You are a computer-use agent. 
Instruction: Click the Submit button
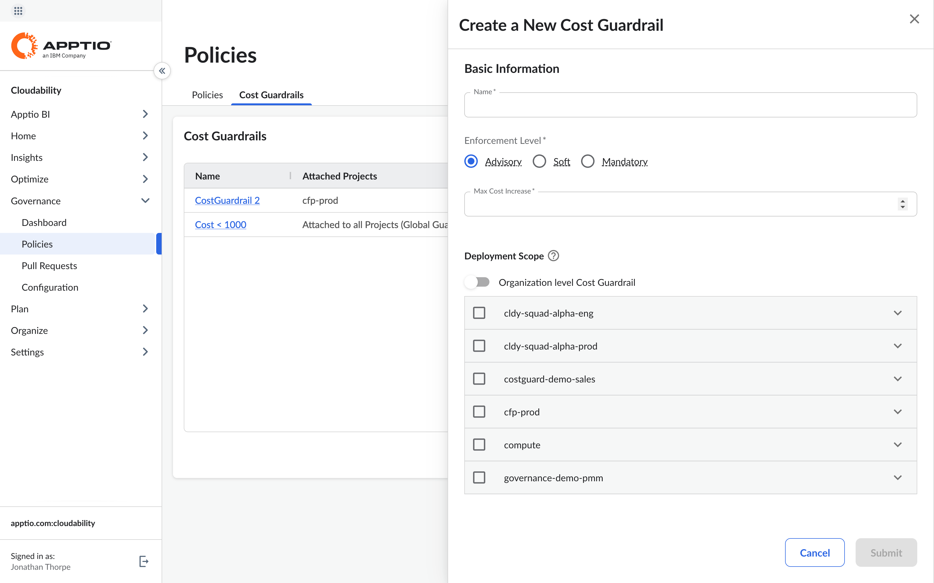coord(886,553)
